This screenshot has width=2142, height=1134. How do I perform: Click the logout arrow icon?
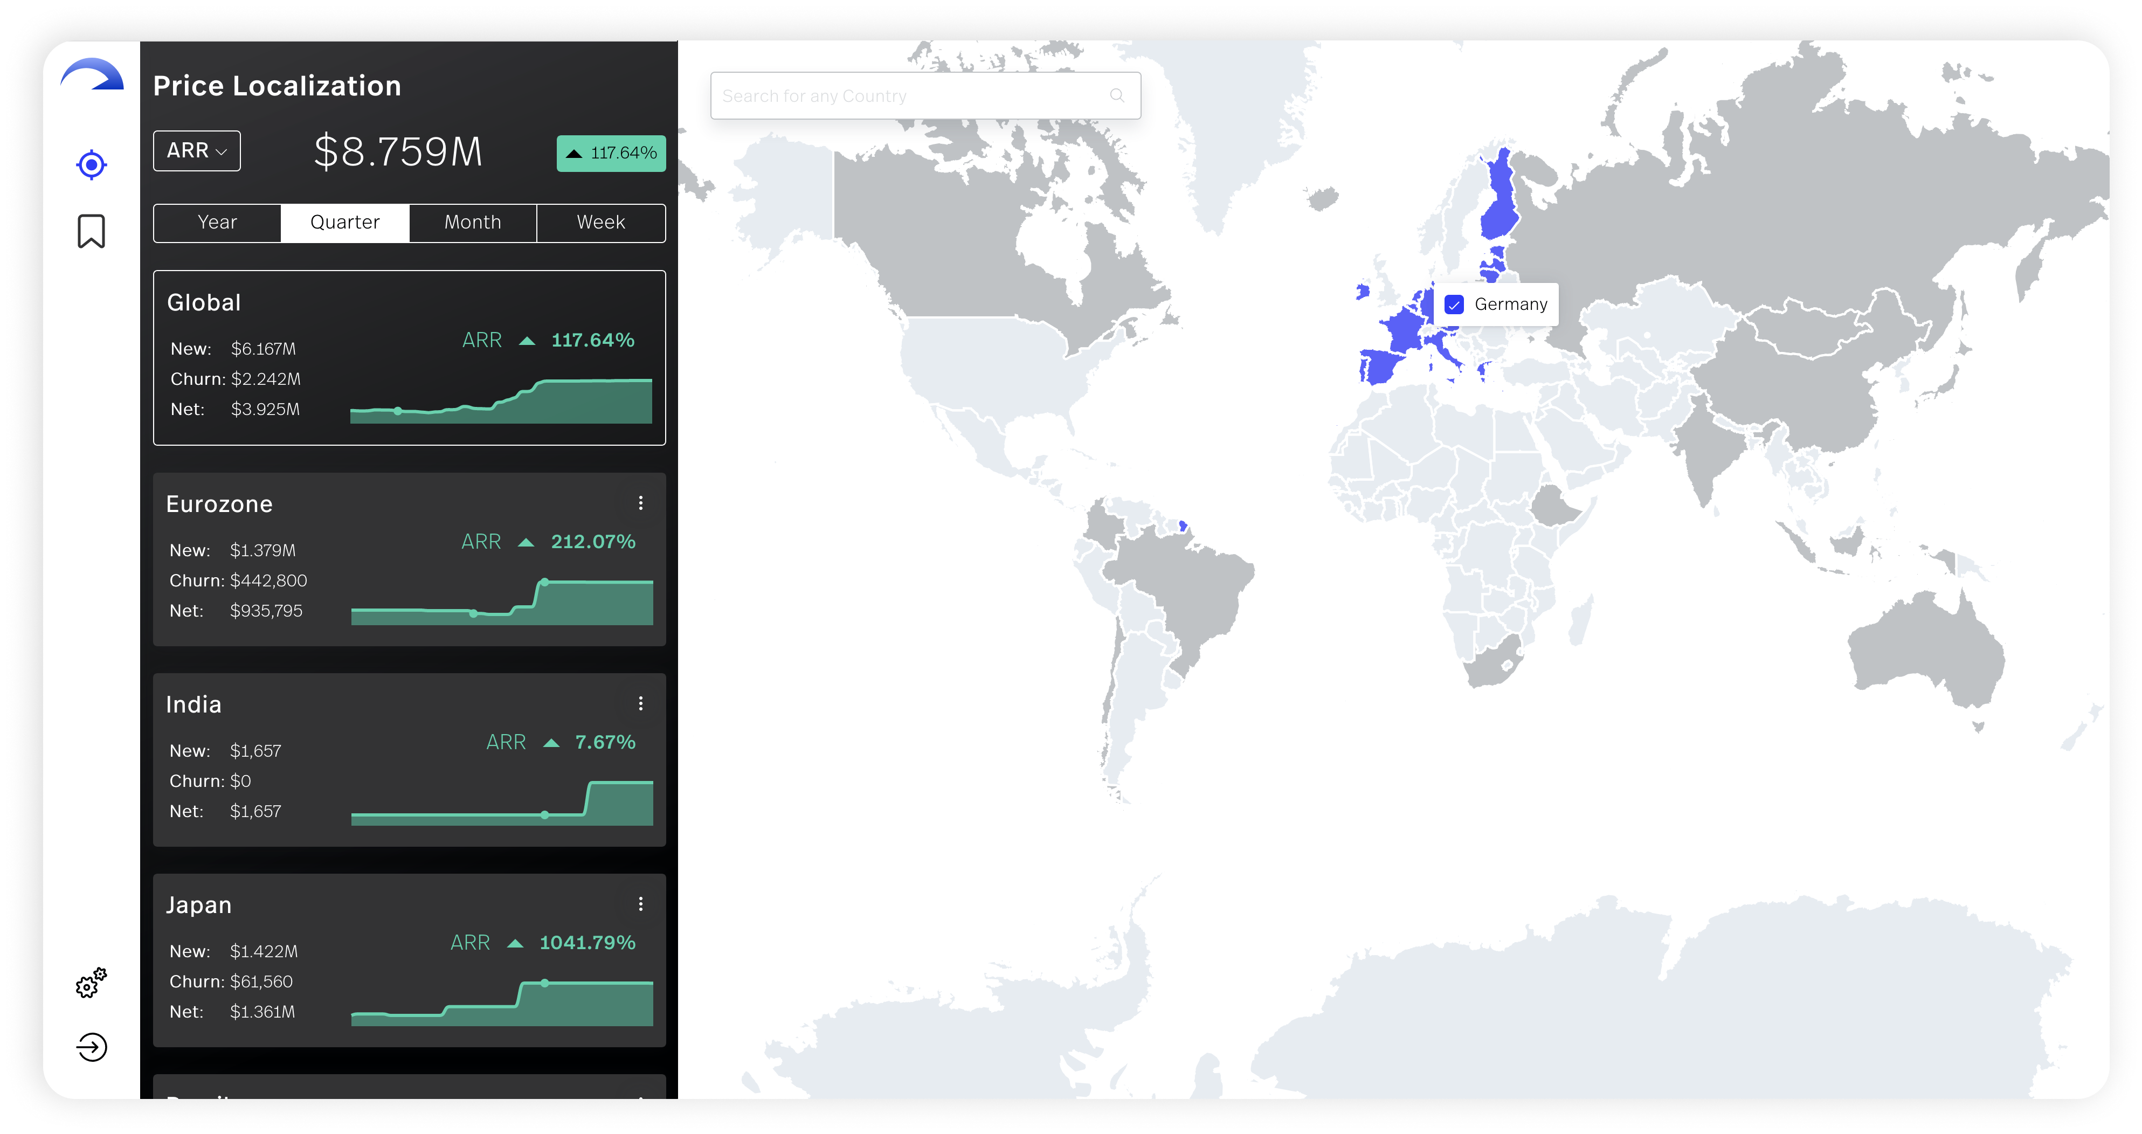pos(92,1047)
